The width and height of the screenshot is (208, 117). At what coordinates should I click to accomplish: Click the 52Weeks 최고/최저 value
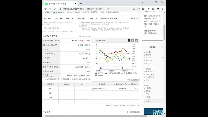(x=84, y=45)
